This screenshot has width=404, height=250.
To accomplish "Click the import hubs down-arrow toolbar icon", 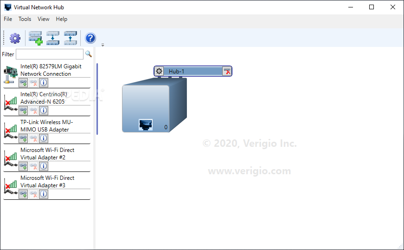I will 53,38.
